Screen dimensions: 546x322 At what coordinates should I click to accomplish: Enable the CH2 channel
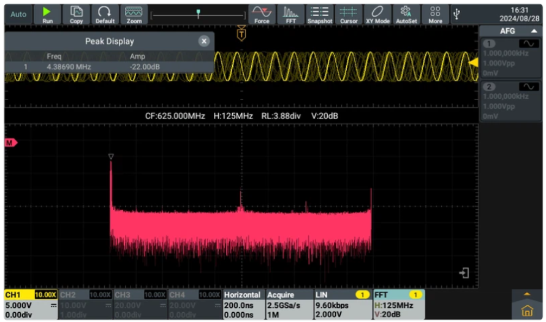[x=85, y=304]
